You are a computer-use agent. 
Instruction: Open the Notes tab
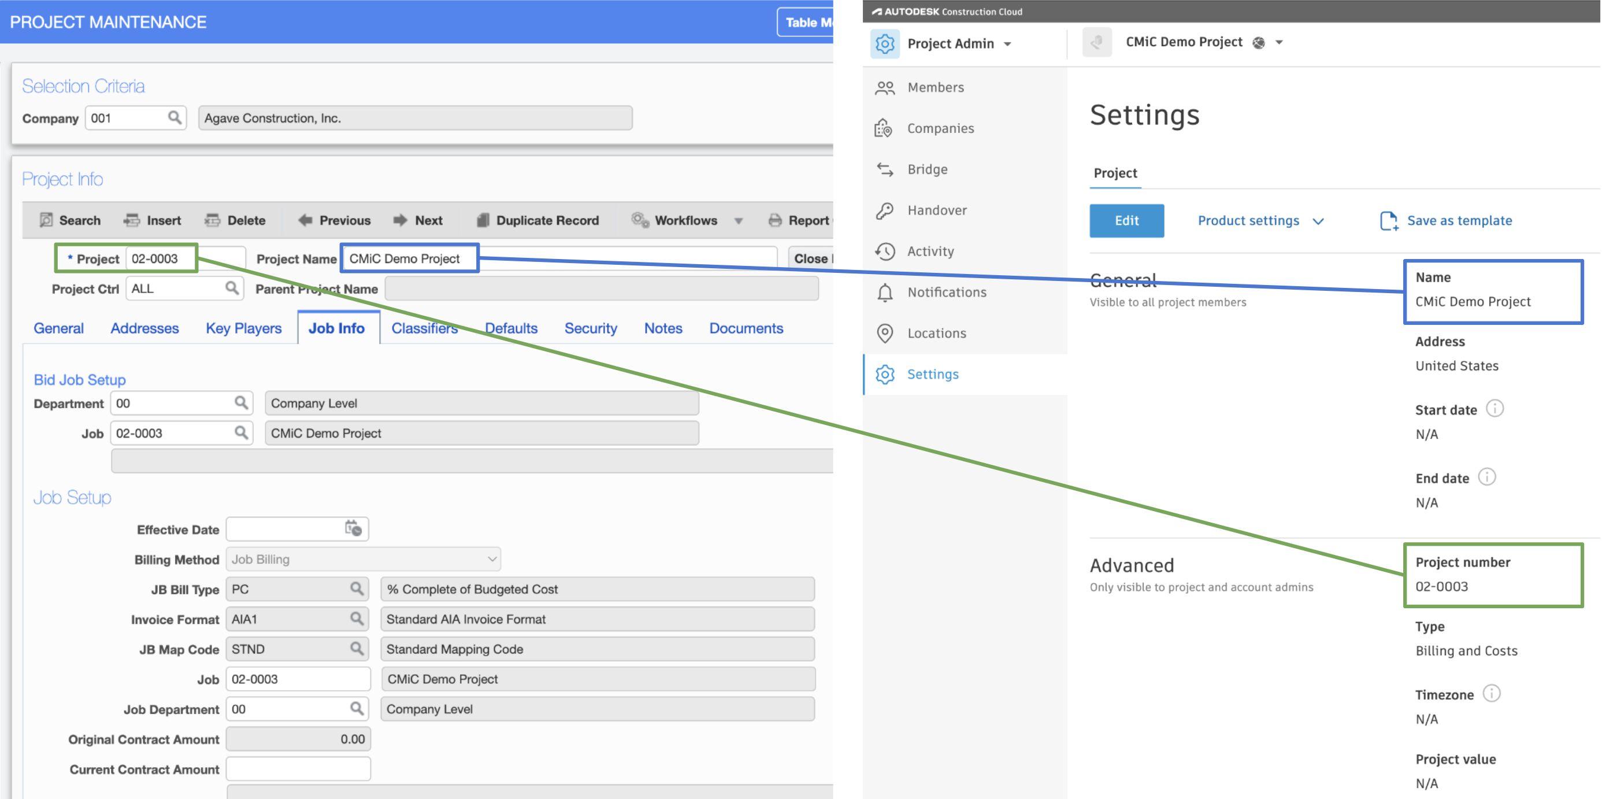coord(663,328)
